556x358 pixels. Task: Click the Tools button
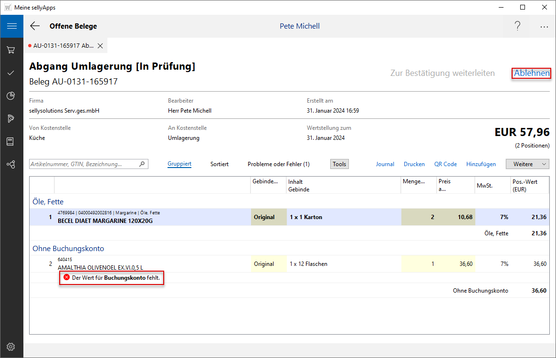tap(339, 164)
